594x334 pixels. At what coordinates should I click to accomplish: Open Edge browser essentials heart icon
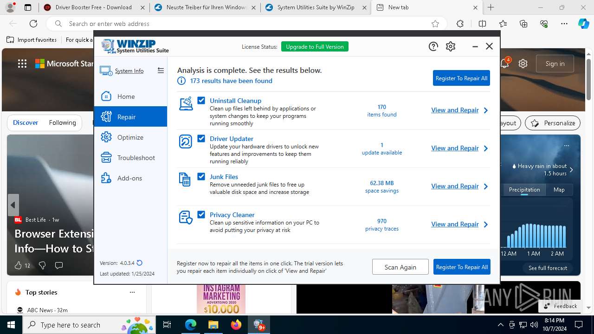[544, 24]
